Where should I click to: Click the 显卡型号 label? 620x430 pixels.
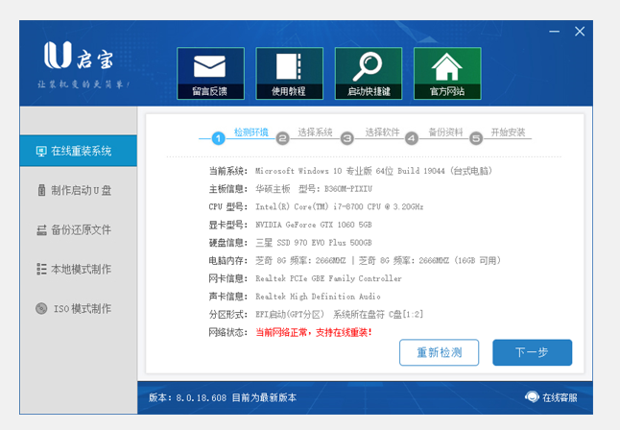[227, 225]
